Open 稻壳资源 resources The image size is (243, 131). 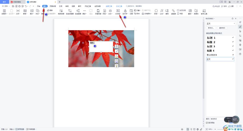pyautogui.click(x=61, y=12)
